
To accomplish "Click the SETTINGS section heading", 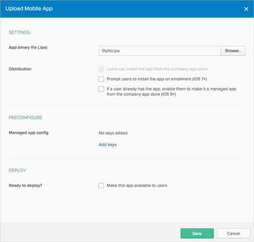I will (19, 32).
